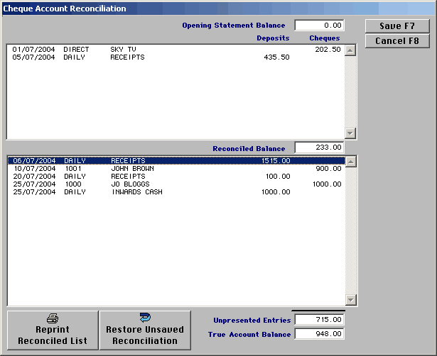Image resolution: width=437 pixels, height=356 pixels.
Task: Click the 1515.00 deposit amount
Action: (276, 161)
